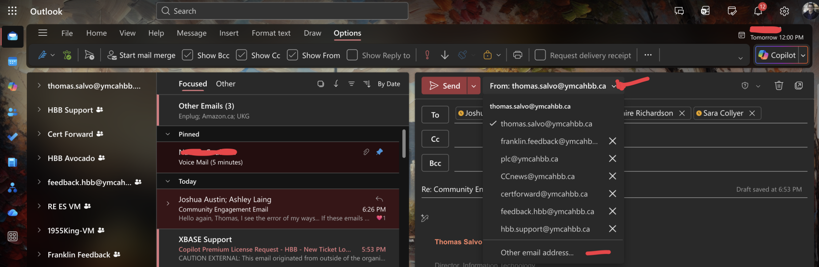This screenshot has height=267, width=819.
Task: Toggle the Show From checkbox
Action: click(x=292, y=55)
